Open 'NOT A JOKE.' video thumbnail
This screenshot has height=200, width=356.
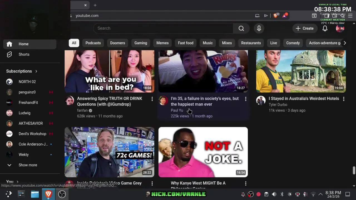point(203,152)
